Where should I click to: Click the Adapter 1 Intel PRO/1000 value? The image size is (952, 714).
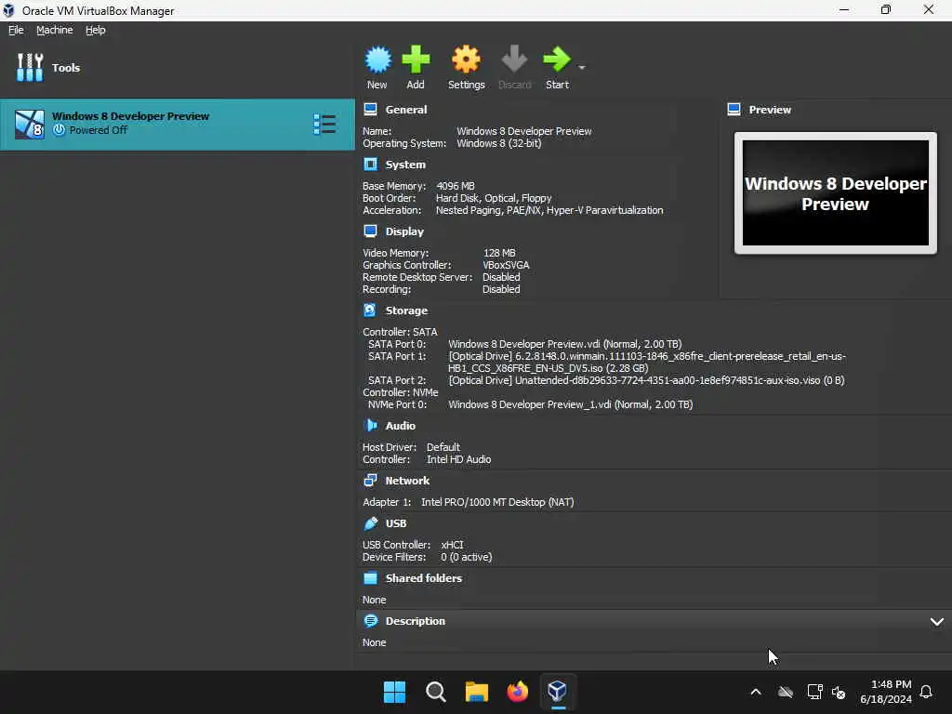(497, 502)
